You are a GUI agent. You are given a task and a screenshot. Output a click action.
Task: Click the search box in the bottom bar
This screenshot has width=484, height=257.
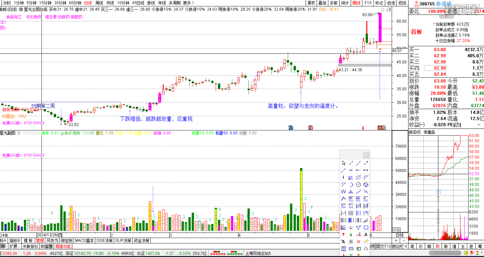pyautogui.click(x=445, y=253)
